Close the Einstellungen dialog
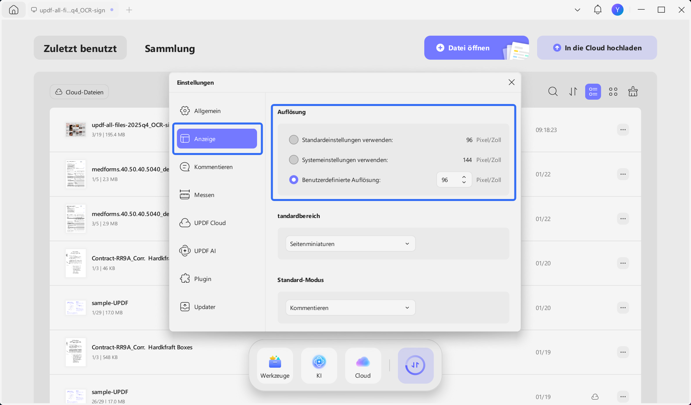The height and width of the screenshot is (405, 691). point(511,82)
